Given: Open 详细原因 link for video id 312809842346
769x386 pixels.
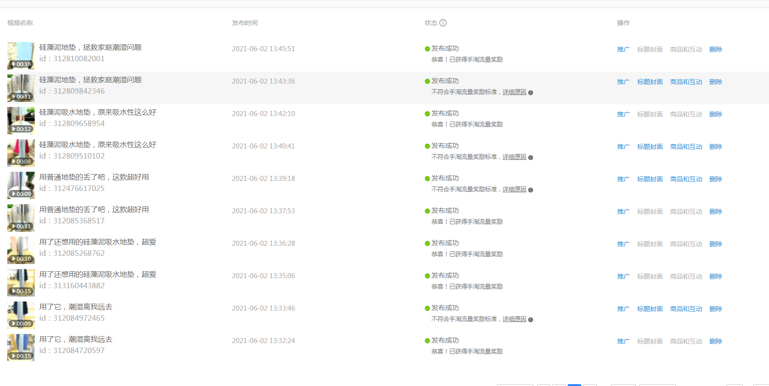Looking at the screenshot, I should [514, 92].
